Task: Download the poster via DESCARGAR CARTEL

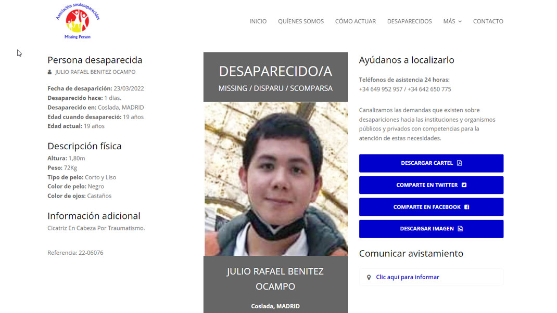Action: point(431,163)
